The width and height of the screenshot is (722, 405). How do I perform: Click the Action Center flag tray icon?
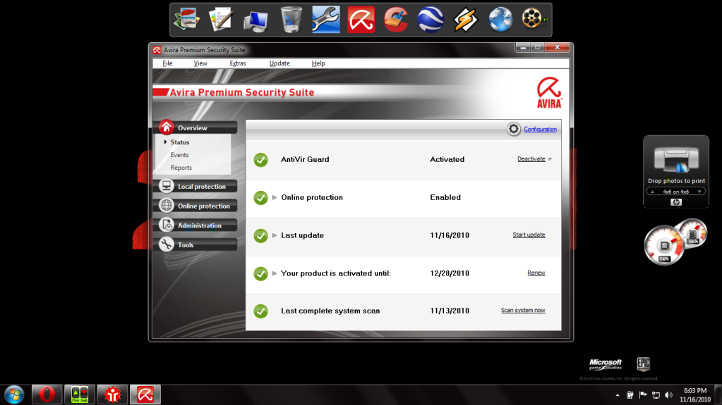click(643, 395)
